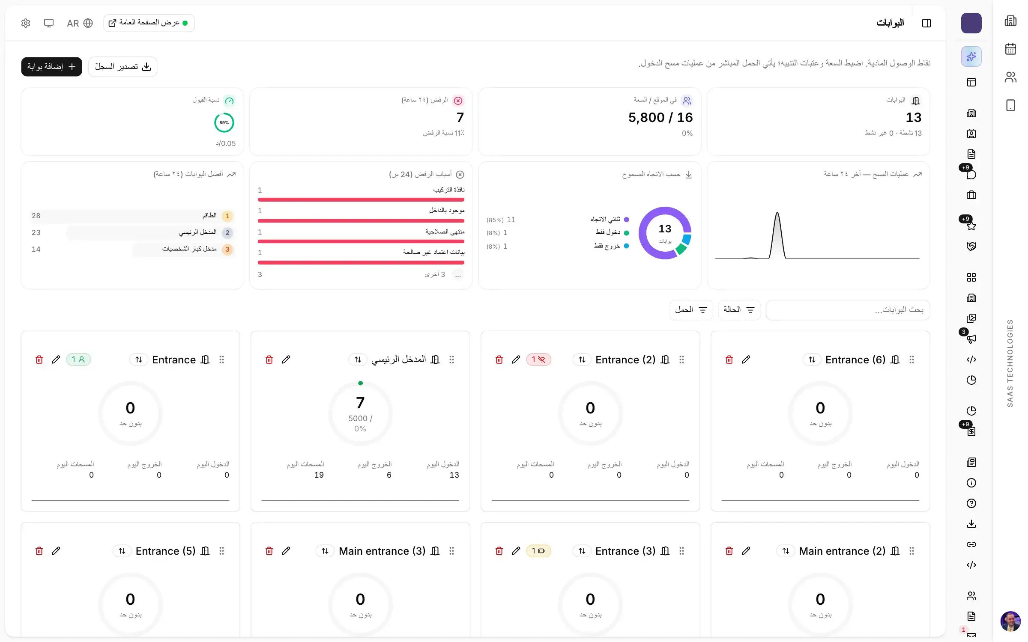Open load filter (الحمل)
The width and height of the screenshot is (1028, 642).
click(x=691, y=310)
